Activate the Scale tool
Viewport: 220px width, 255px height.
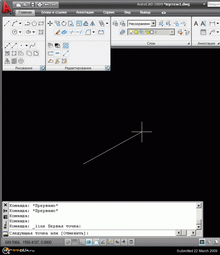click(x=79, y=23)
